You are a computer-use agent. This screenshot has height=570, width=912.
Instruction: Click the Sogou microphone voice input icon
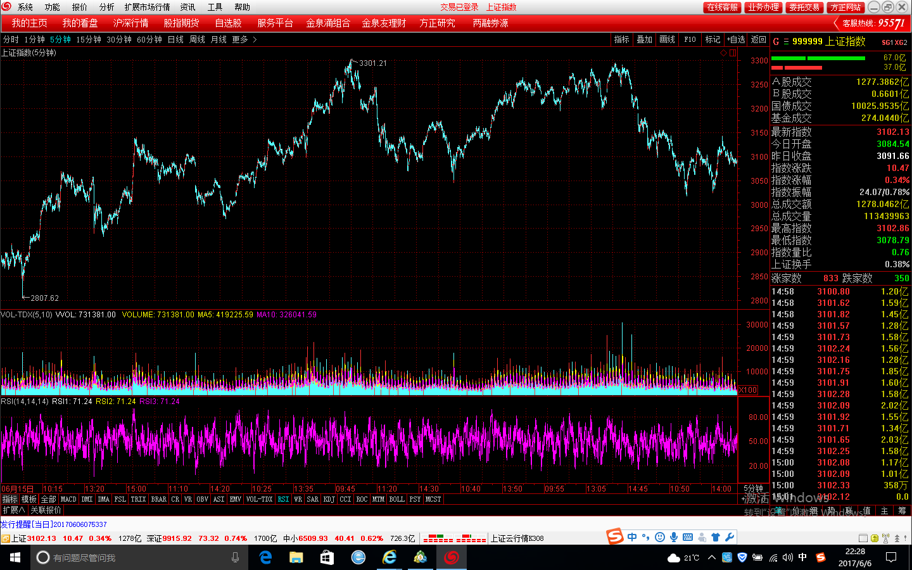(x=674, y=537)
